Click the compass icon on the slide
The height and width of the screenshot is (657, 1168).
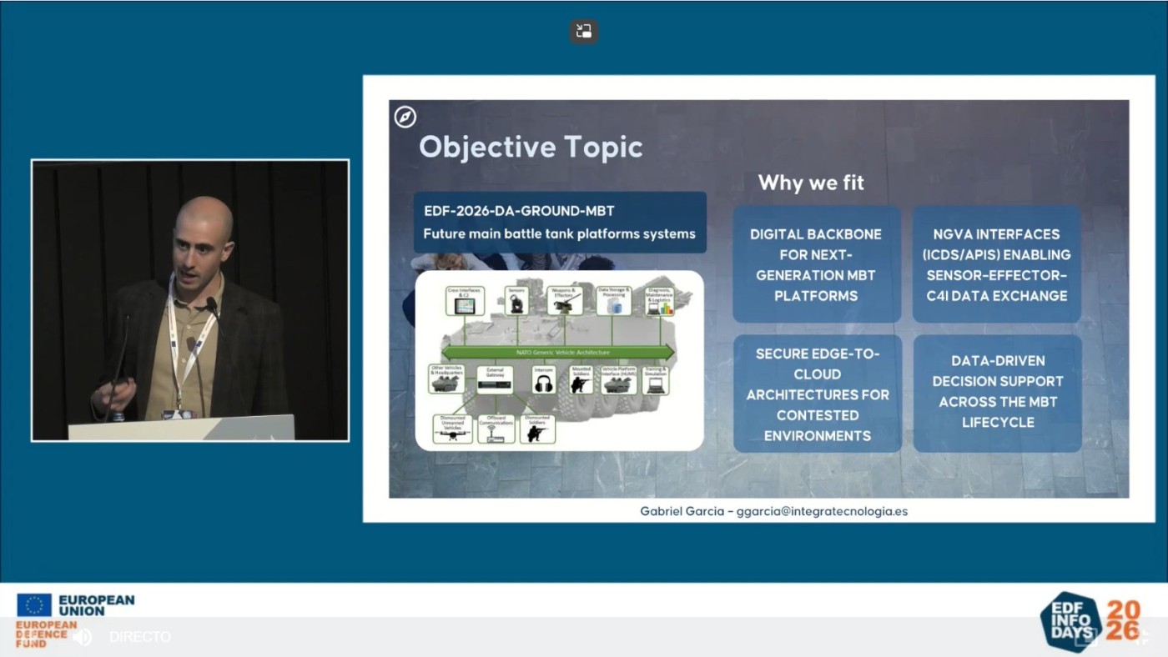pyautogui.click(x=405, y=117)
